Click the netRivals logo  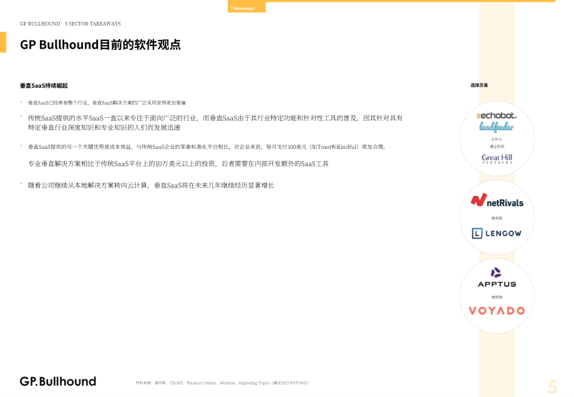click(497, 200)
